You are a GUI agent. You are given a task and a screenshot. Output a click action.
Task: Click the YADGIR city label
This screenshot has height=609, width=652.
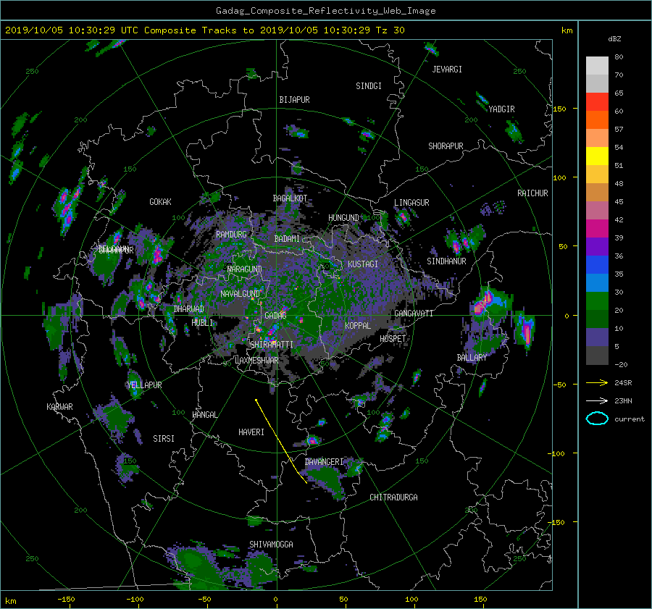coord(501,109)
